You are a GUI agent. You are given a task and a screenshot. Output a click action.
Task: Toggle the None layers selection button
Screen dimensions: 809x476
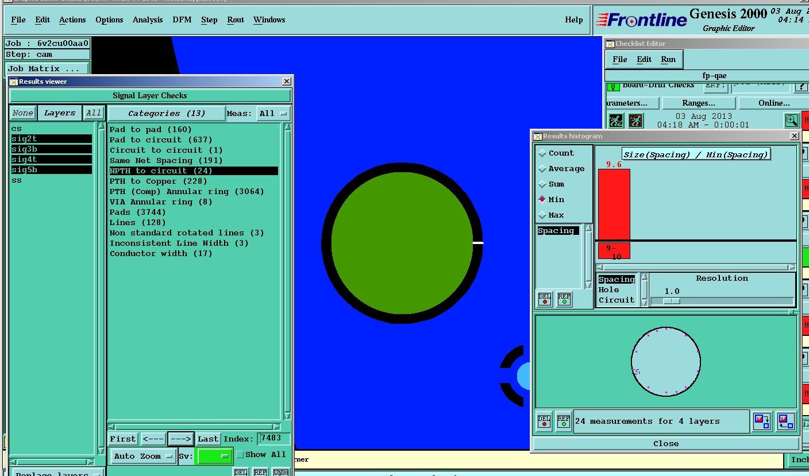tap(23, 113)
